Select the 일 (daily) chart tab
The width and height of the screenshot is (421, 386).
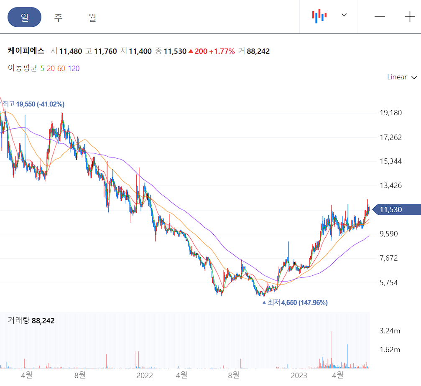tap(24, 17)
